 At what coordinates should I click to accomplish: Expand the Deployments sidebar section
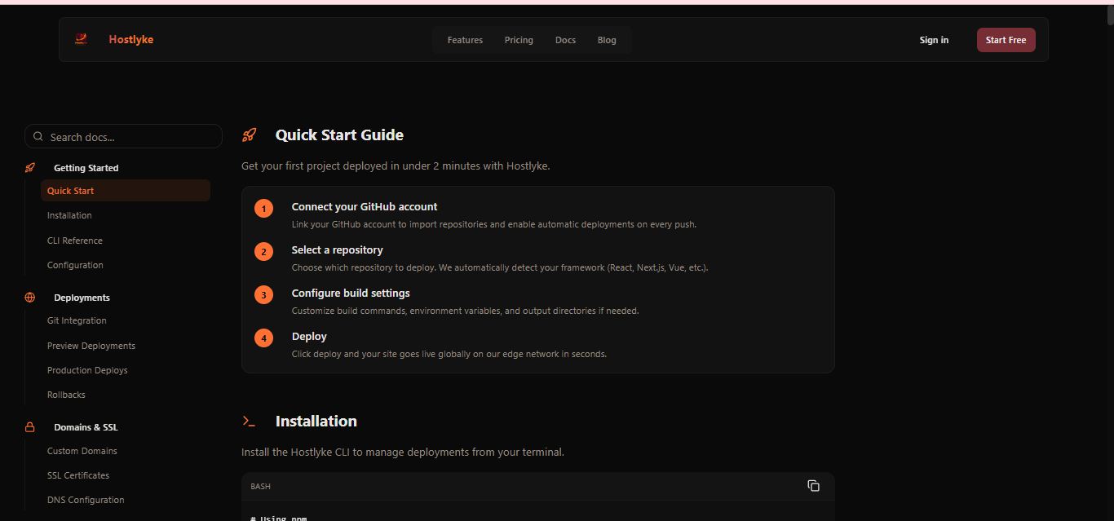pyautogui.click(x=82, y=297)
